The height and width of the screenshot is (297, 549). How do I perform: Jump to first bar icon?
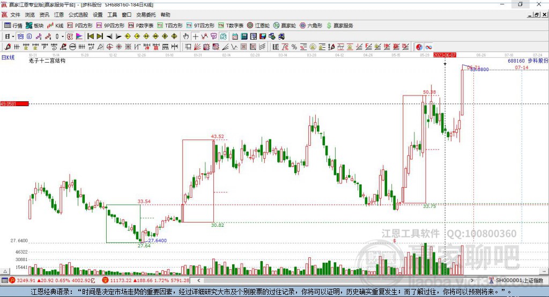click(x=90, y=36)
